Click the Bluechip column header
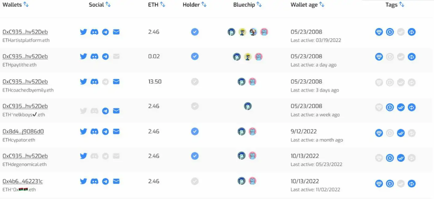The height and width of the screenshot is (199, 434). tap(244, 5)
